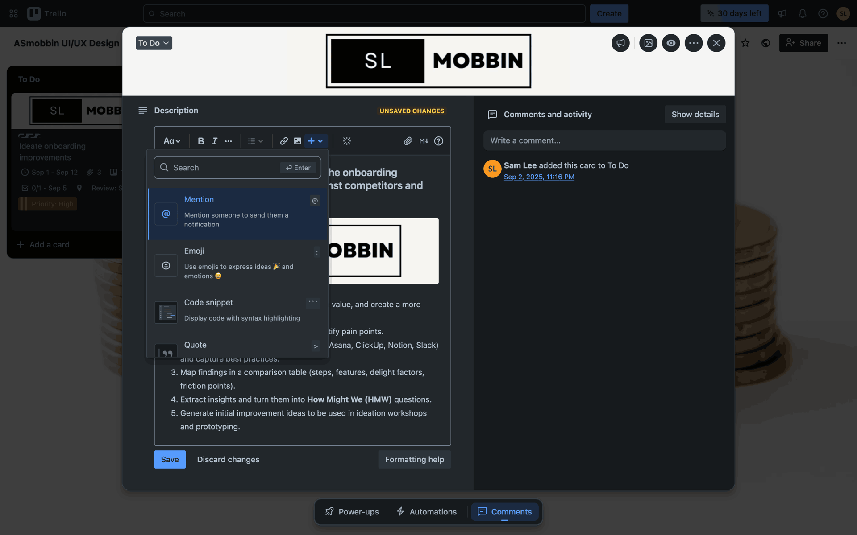The height and width of the screenshot is (535, 857).
Task: Switch to the Automations tab
Action: click(x=426, y=511)
